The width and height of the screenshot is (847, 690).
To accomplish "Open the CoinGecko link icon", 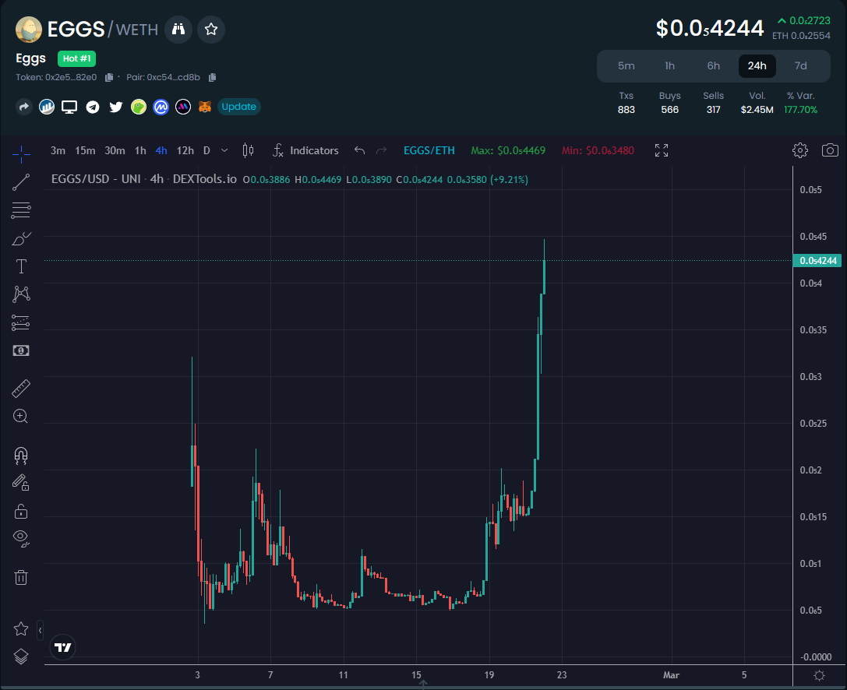I will tap(139, 107).
